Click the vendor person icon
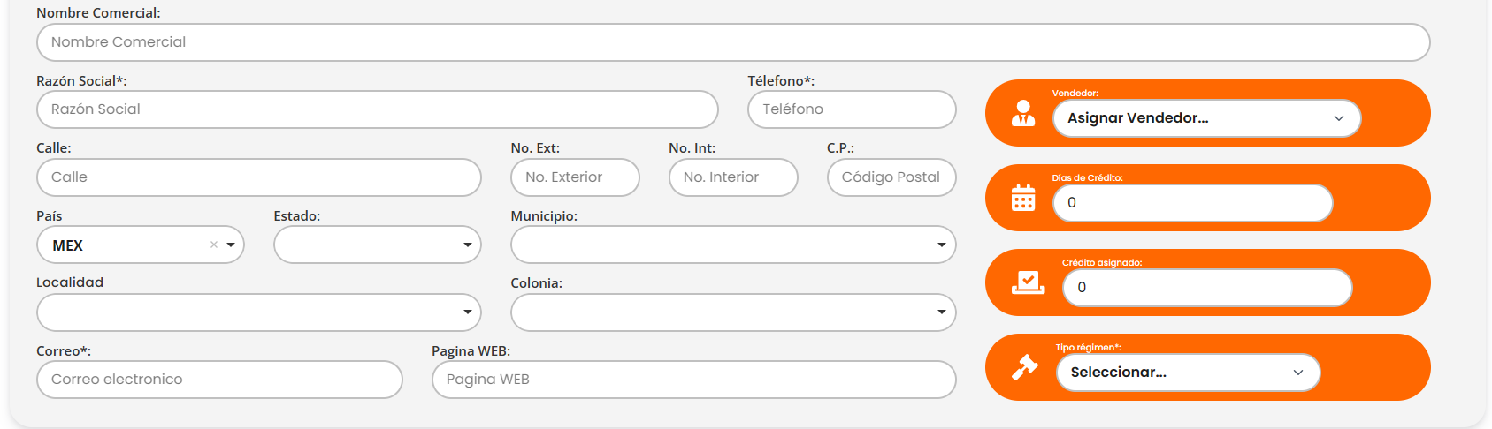Image resolution: width=1492 pixels, height=429 pixels. tap(1023, 114)
